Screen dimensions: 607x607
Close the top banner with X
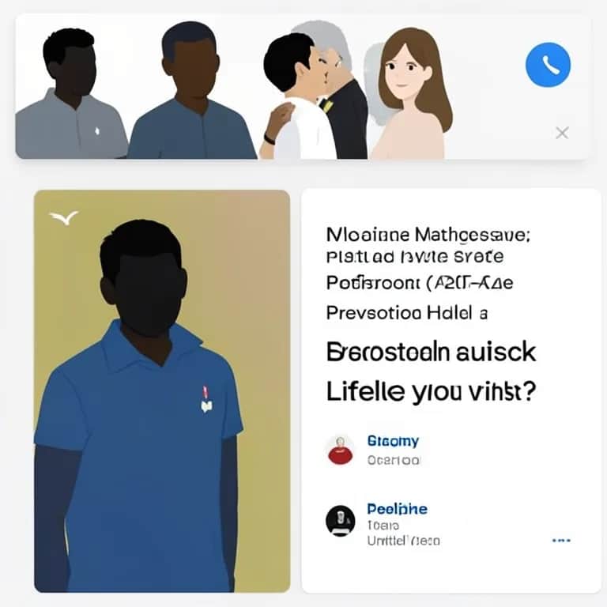tap(562, 133)
